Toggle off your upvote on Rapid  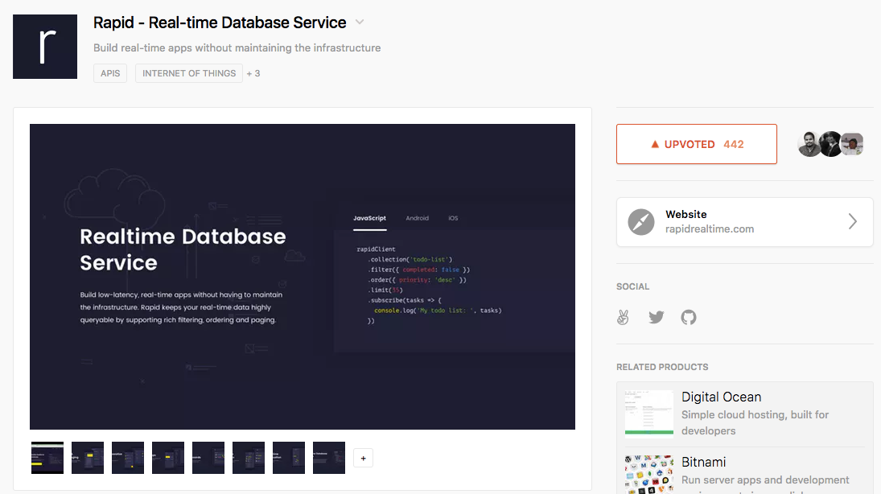click(x=696, y=143)
